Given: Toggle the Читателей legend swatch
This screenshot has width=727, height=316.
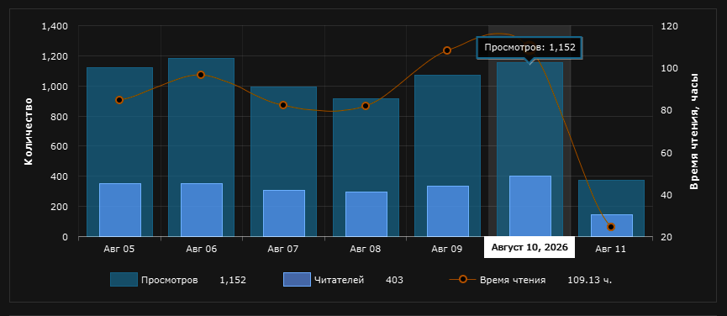Looking at the screenshot, I should coord(297,280).
